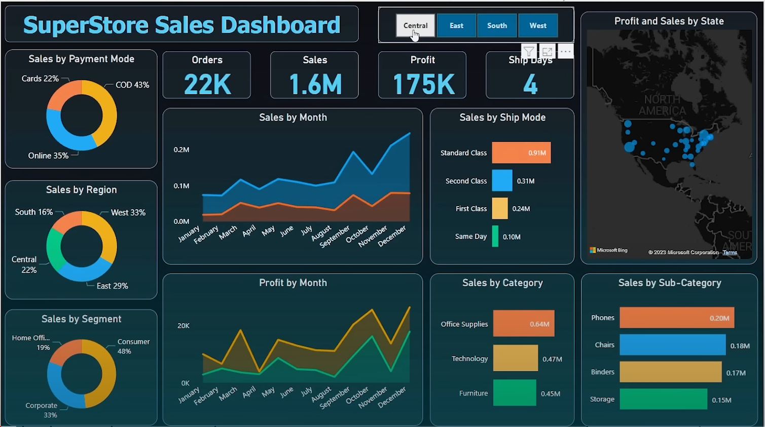Click the blue Second Class bar
The height and width of the screenshot is (427, 765).
click(502, 181)
